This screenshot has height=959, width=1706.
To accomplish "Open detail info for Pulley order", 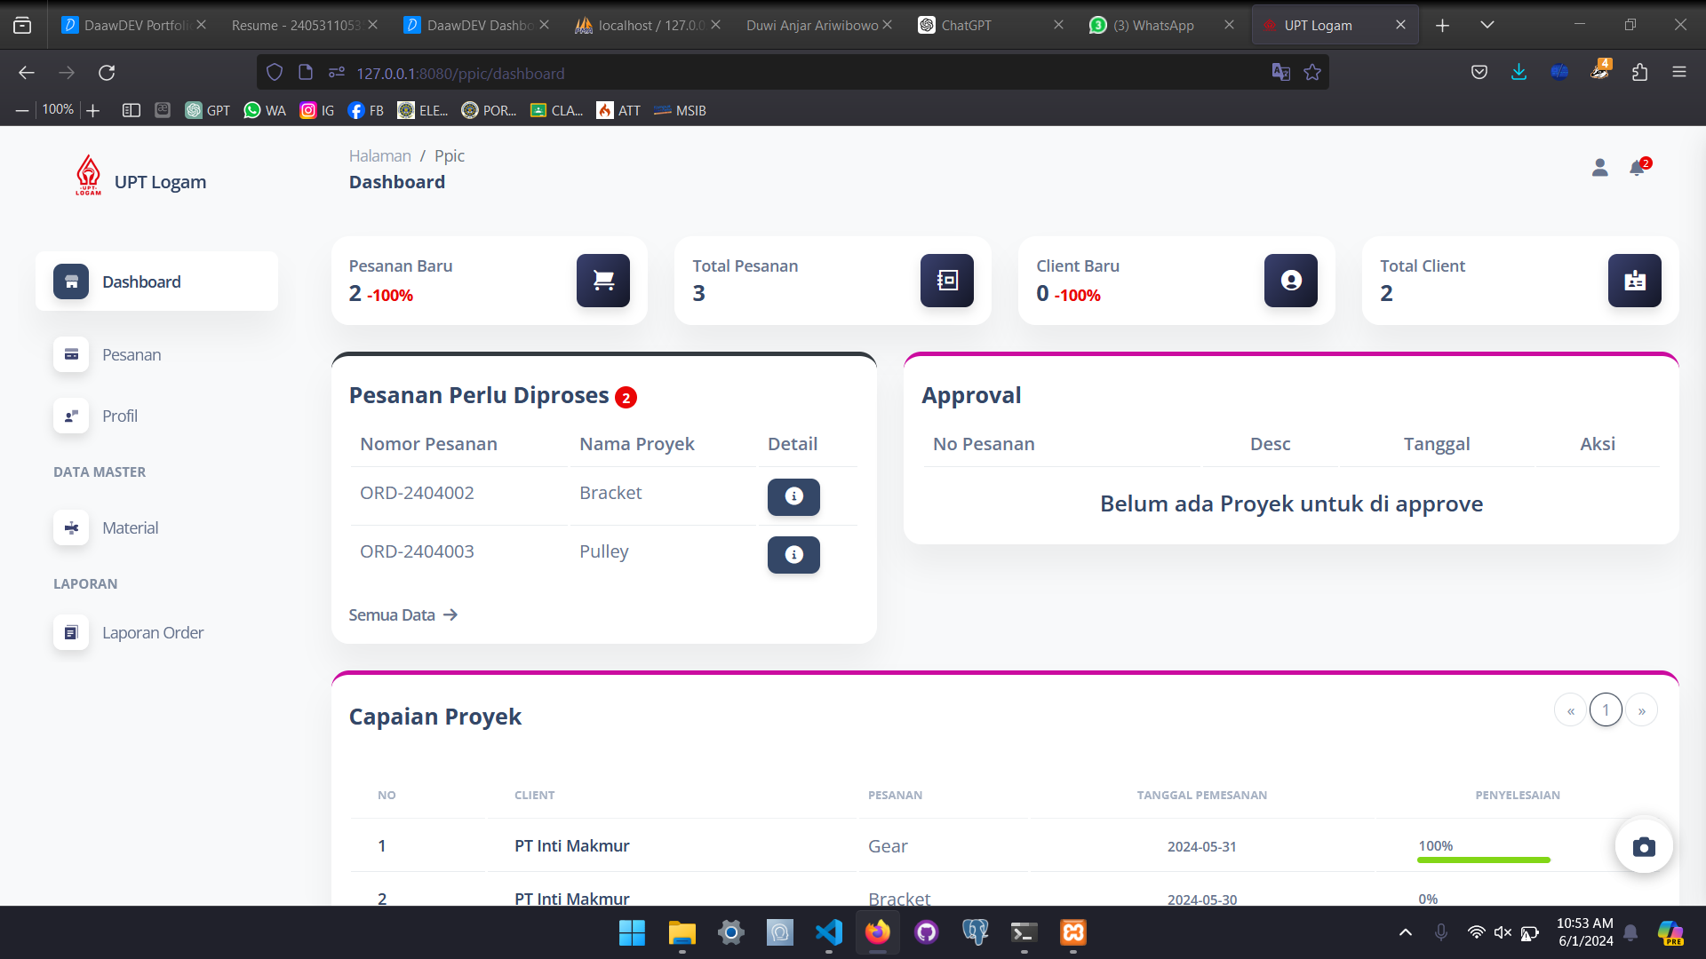I will pos(793,555).
